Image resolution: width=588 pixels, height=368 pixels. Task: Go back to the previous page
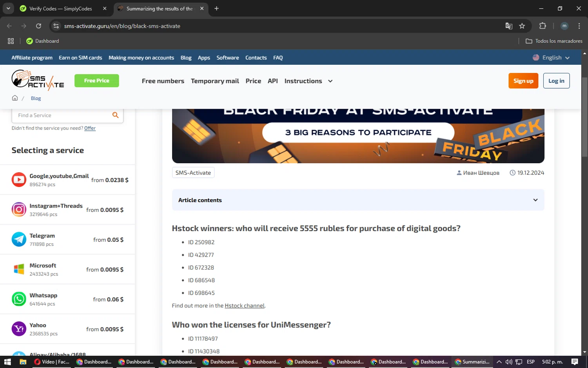(x=9, y=26)
